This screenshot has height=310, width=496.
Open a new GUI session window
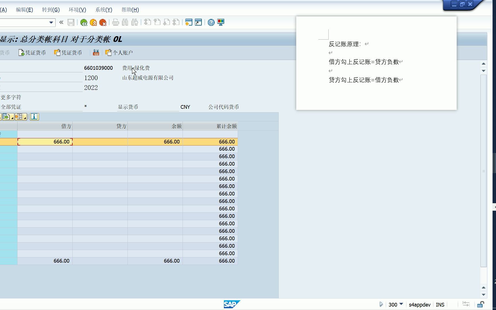pos(189,22)
